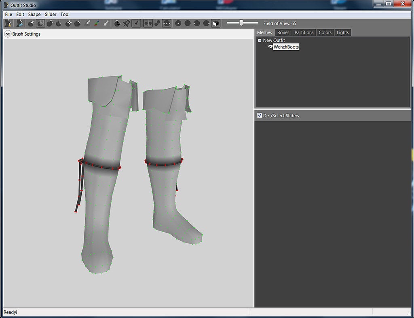414x318 pixels.
Task: Open the Slider menu
Action: coord(51,14)
